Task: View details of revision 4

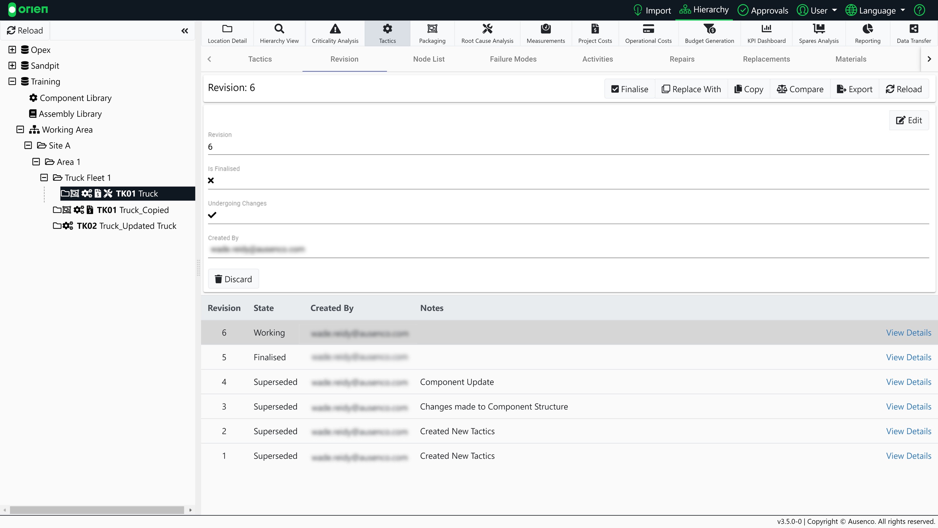Action: pos(908,382)
